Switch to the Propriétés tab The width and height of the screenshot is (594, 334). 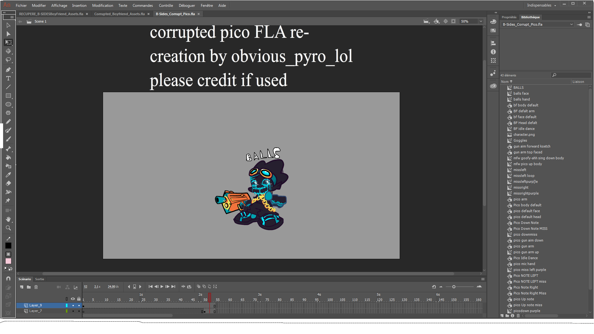click(x=509, y=17)
